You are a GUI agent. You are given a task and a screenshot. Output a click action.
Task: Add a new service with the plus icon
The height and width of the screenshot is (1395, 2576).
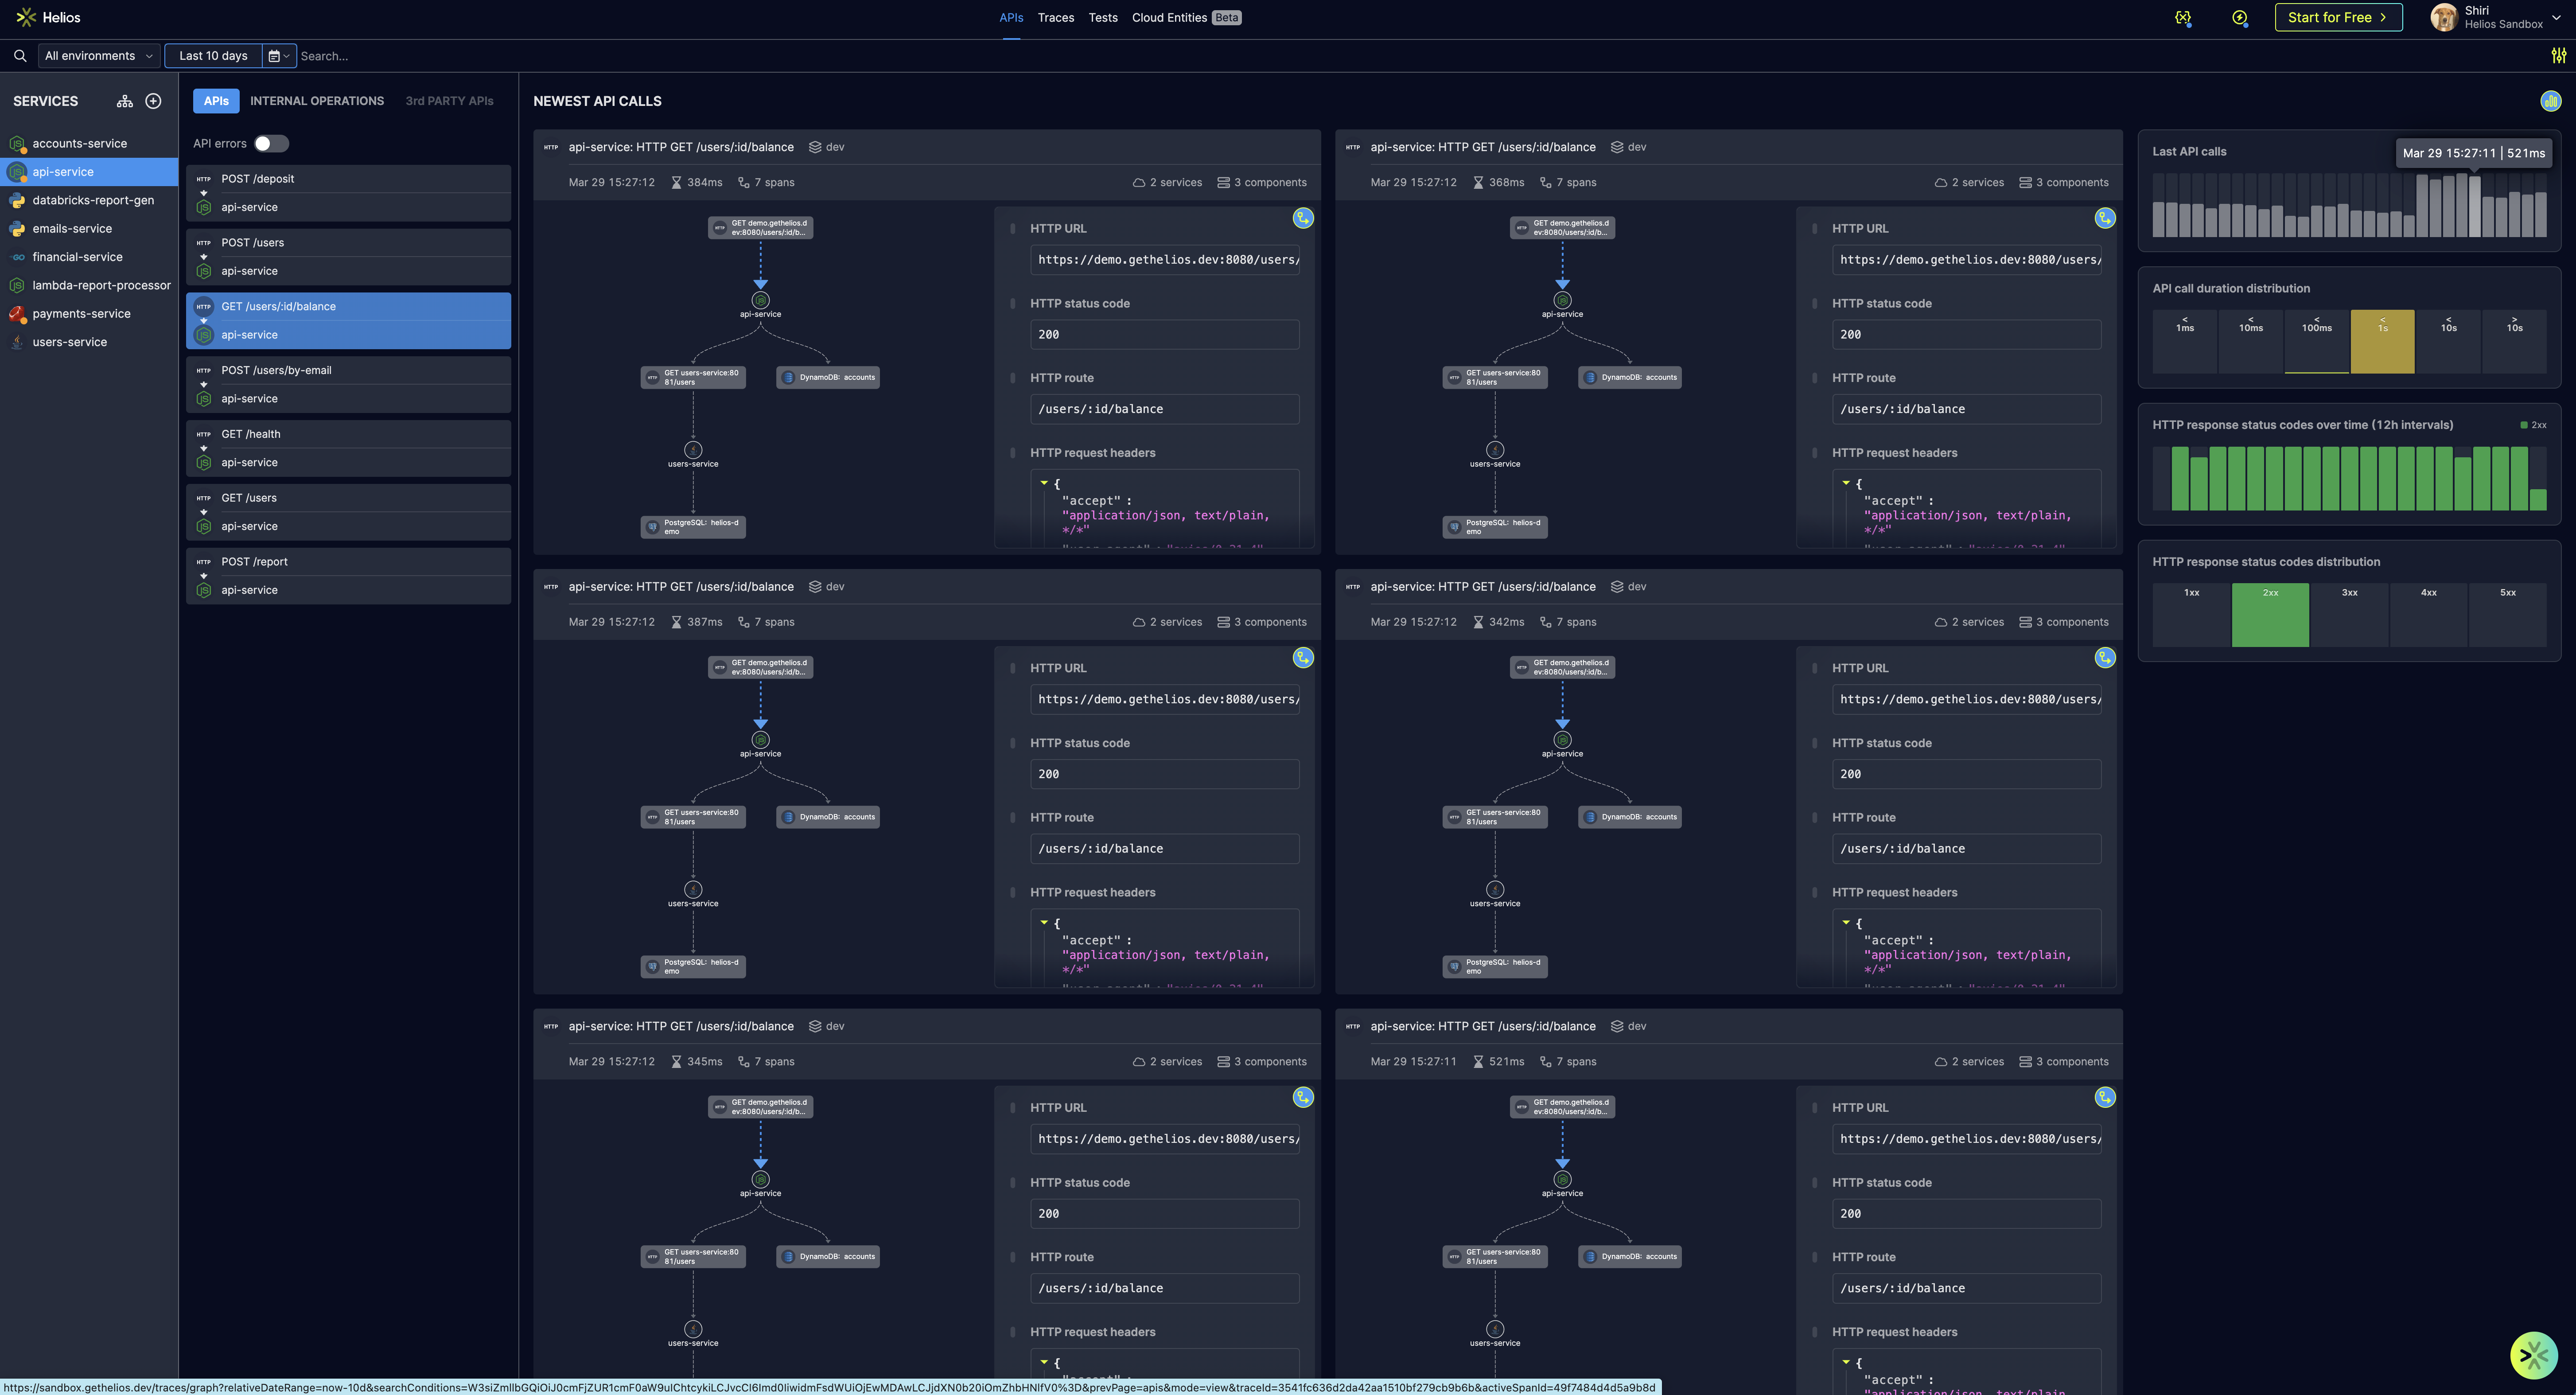click(x=153, y=101)
